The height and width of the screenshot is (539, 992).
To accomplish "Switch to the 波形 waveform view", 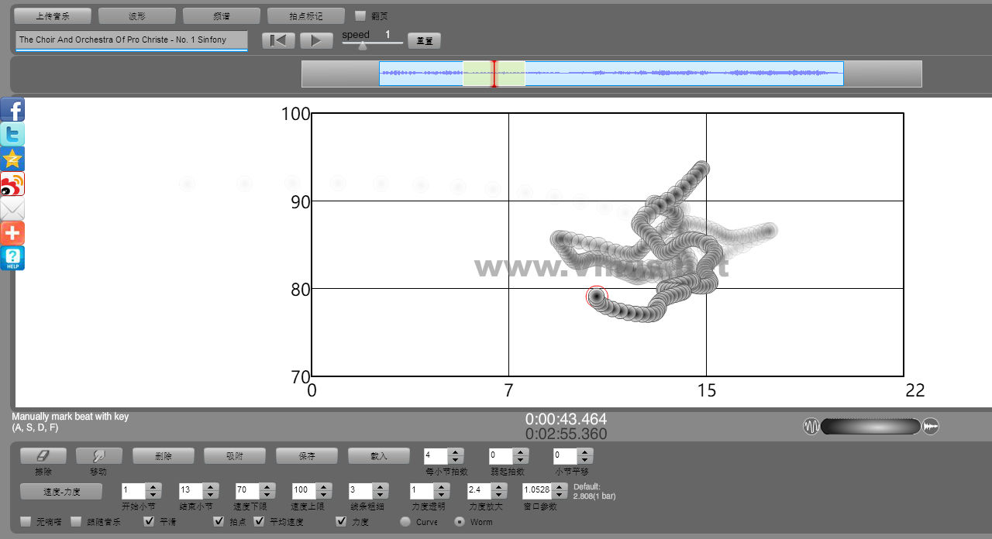I will (x=137, y=15).
